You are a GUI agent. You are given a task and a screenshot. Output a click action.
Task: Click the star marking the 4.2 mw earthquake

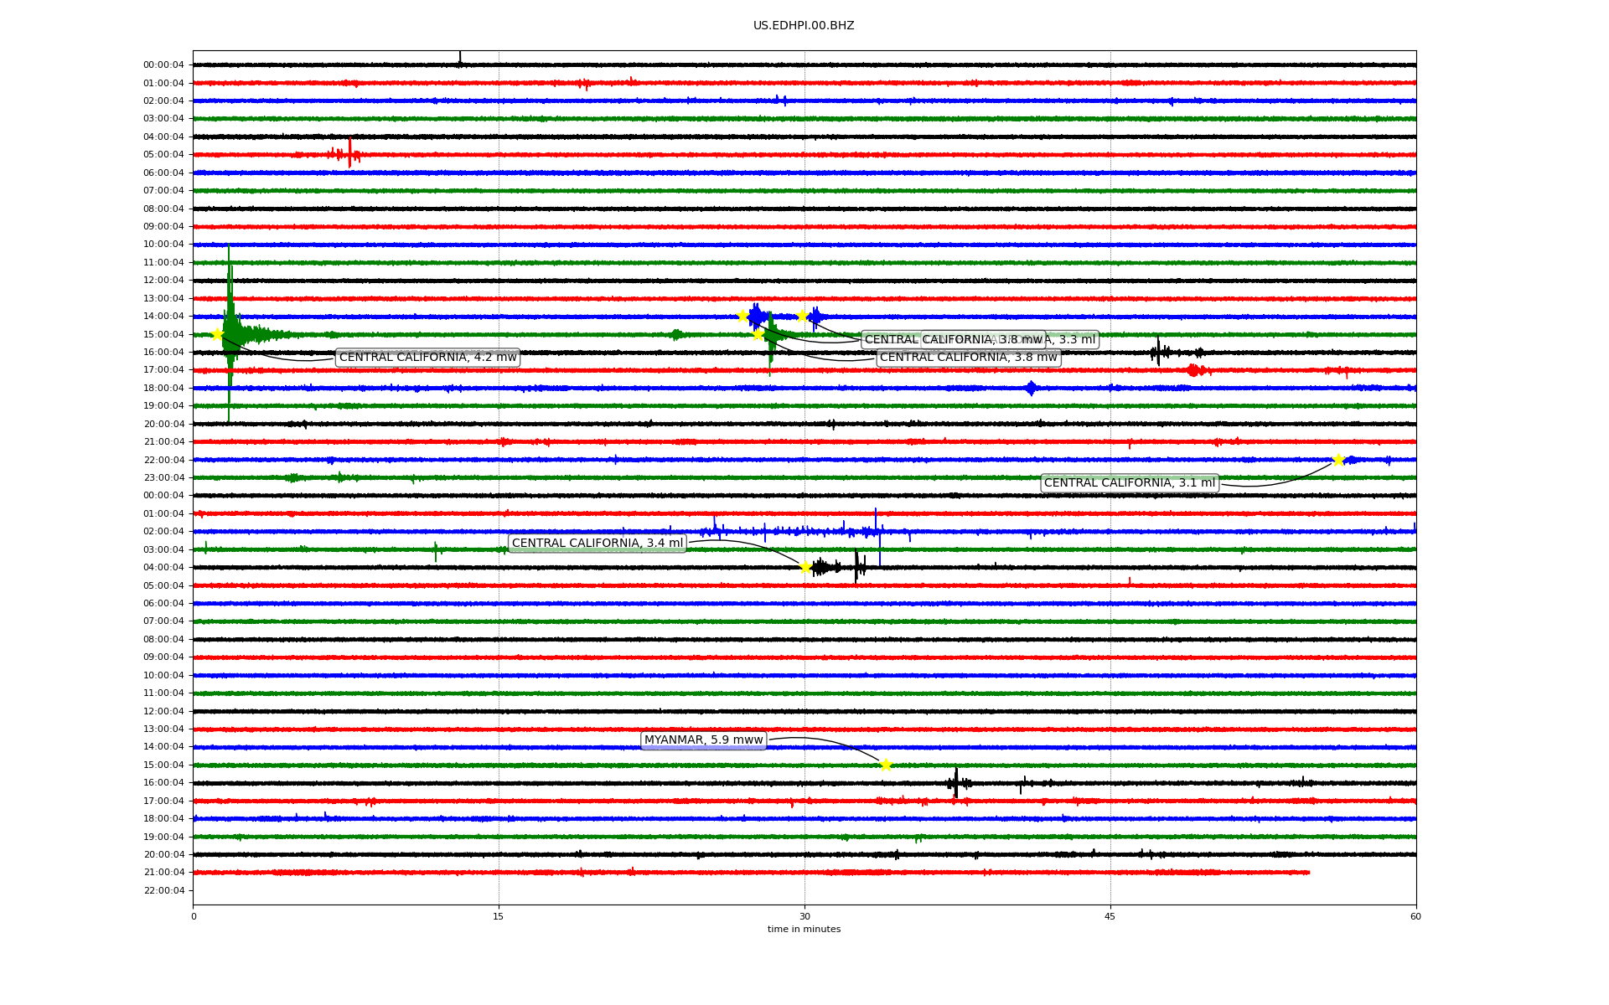click(x=218, y=334)
